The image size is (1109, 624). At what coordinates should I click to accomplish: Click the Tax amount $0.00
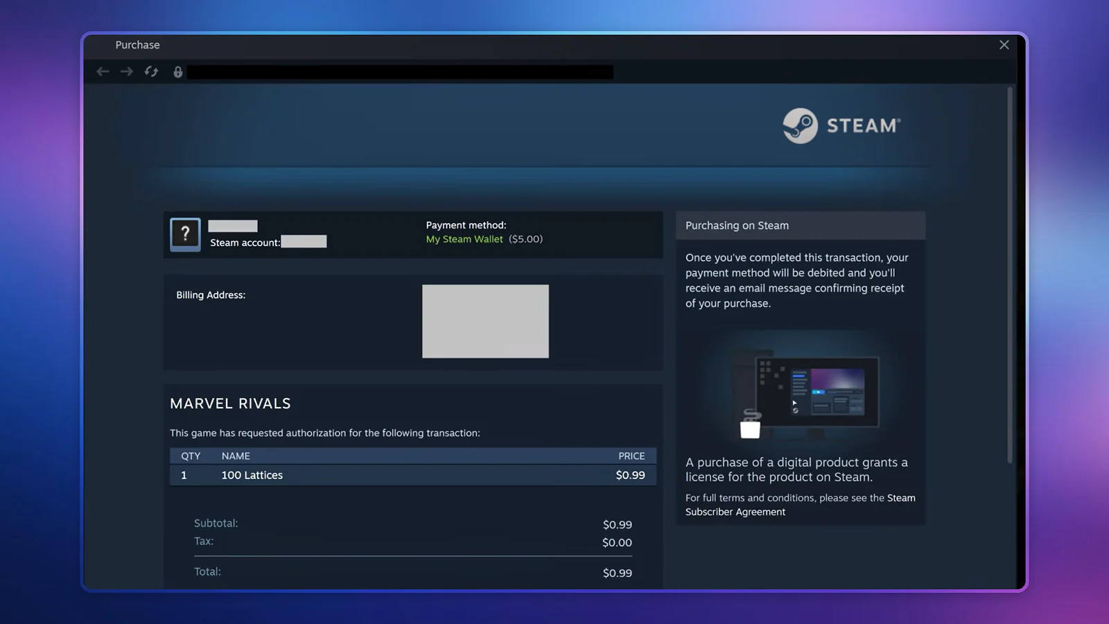pyautogui.click(x=617, y=543)
